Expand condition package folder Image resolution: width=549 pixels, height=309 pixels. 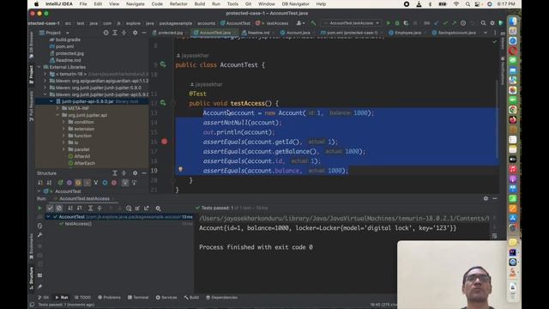[64, 122]
